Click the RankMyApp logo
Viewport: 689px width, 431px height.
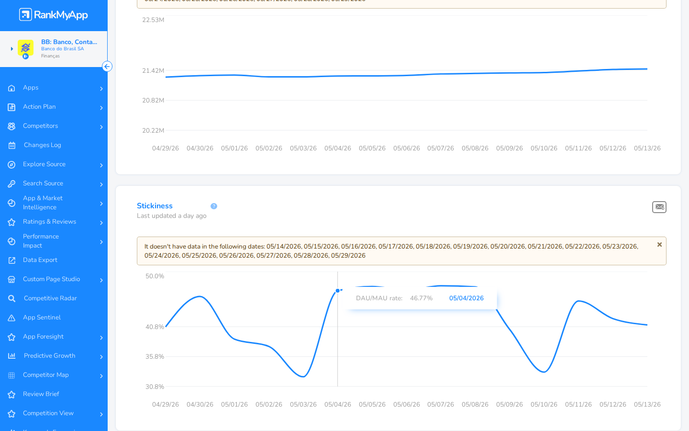54,15
